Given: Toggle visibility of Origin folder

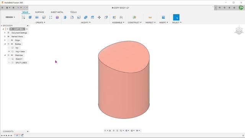Looking at the screenshot, I should tap(8, 40).
